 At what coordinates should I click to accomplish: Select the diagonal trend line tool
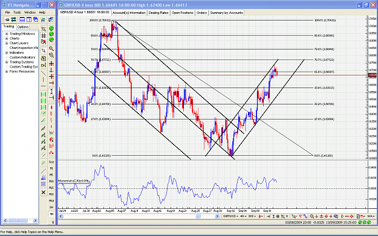[44, 72]
